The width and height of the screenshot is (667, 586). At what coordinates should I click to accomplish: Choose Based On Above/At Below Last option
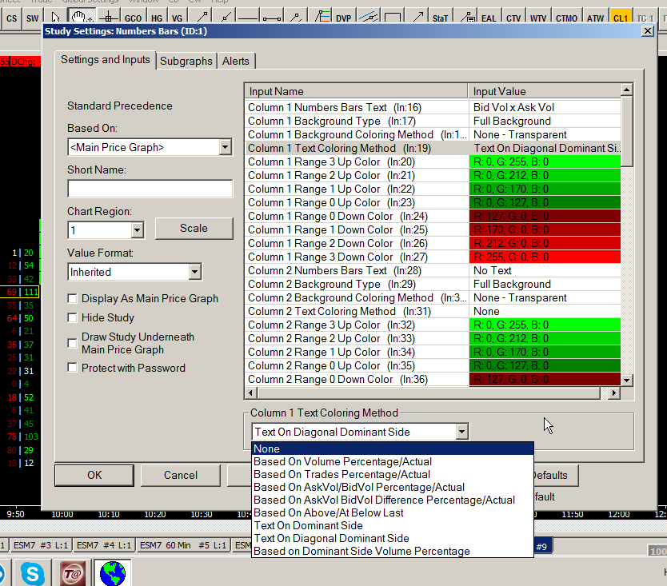coord(393,512)
